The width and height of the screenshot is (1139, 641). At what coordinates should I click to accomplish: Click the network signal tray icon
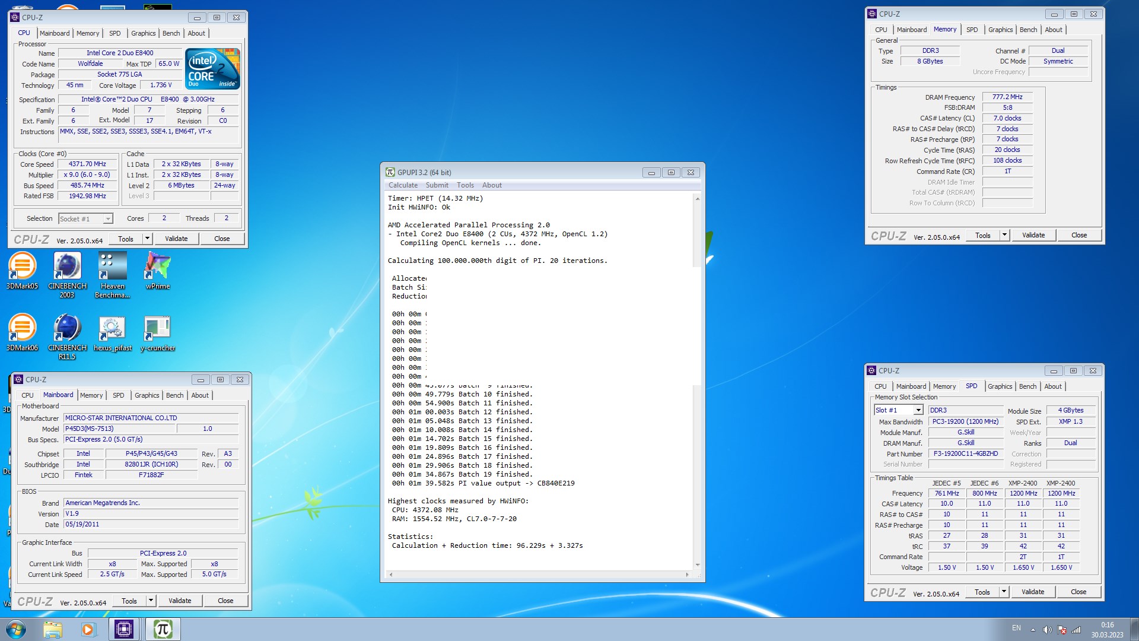[x=1076, y=630]
